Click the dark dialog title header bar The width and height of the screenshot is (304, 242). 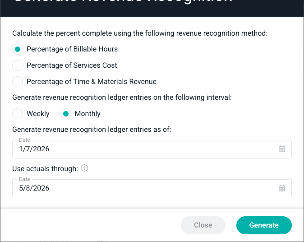152,8
